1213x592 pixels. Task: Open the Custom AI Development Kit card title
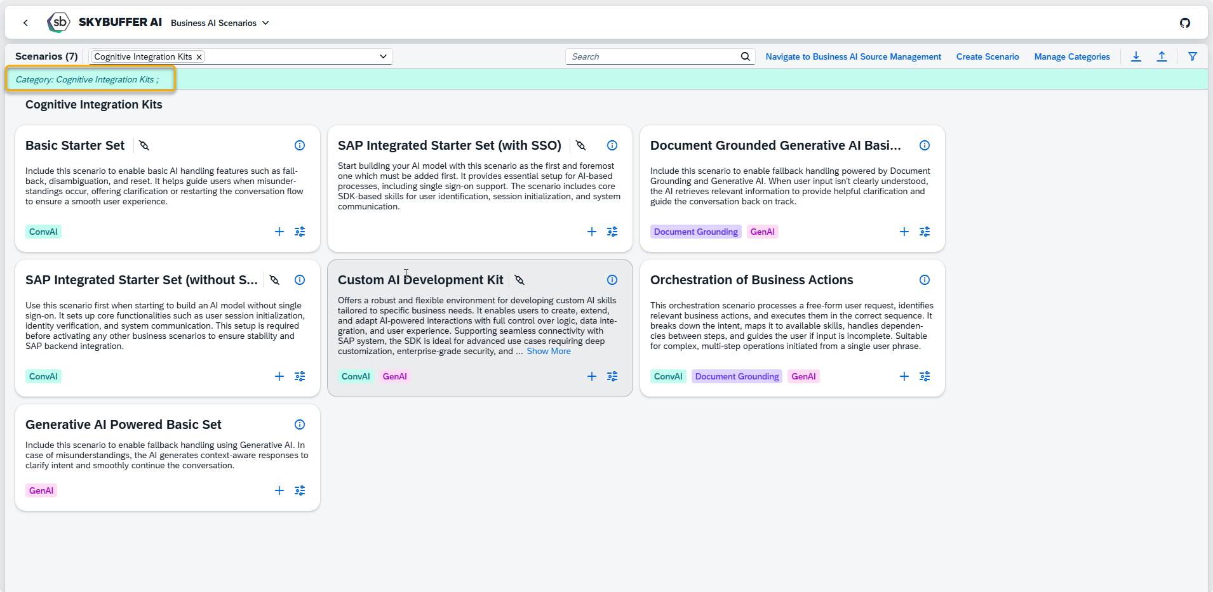point(420,280)
